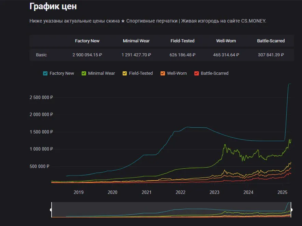Toggle the Battle-Scarred red checkbox
Viewport: 302px width, 226px height.
[196, 73]
